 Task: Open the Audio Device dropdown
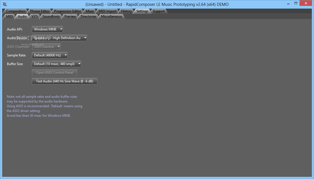pos(59,38)
